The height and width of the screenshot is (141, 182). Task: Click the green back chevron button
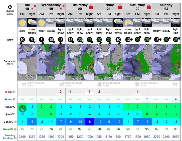pos(23,109)
